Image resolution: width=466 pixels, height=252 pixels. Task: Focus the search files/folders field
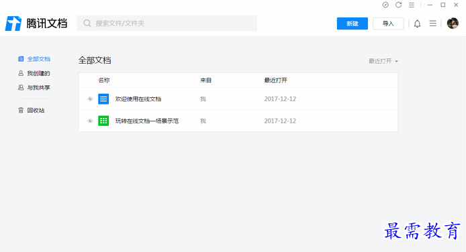[167, 23]
